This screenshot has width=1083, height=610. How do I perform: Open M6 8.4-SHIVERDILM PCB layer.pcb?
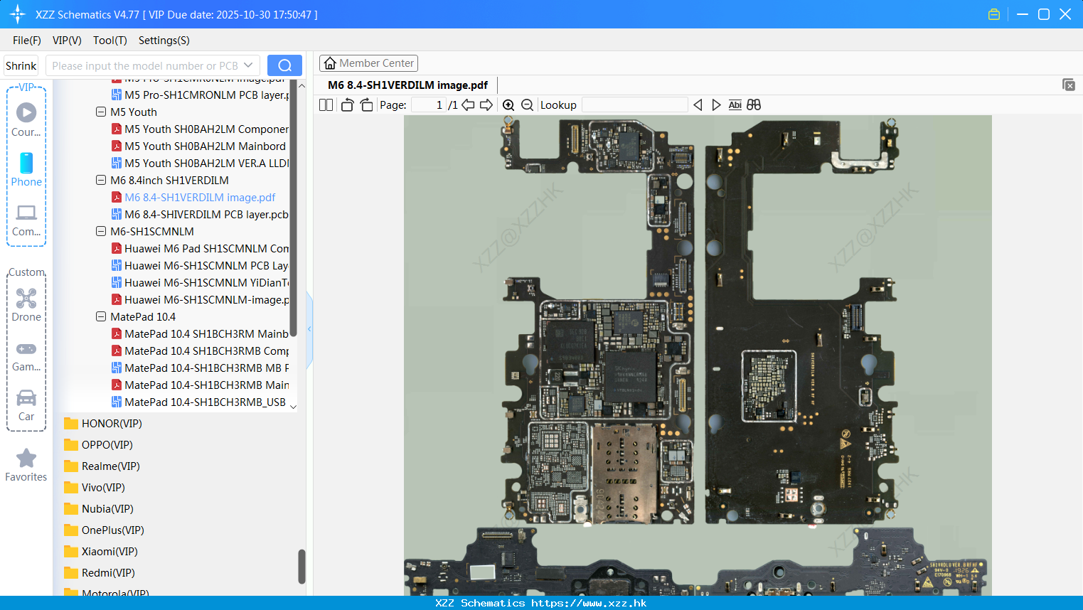[201, 214]
